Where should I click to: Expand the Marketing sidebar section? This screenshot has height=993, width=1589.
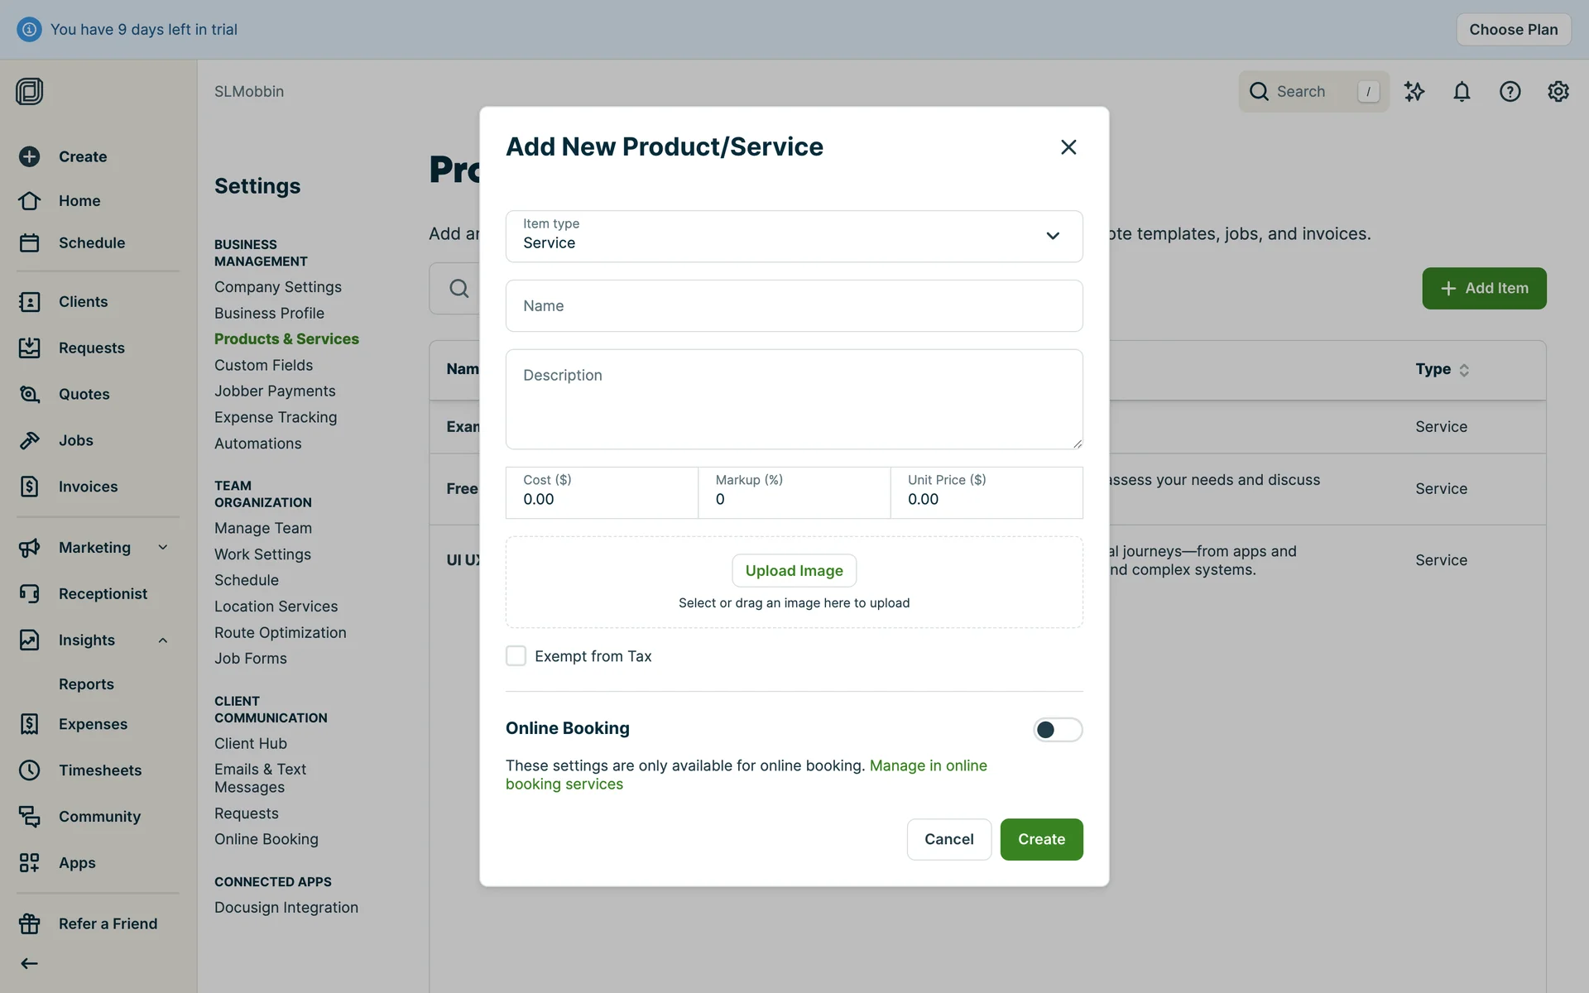coord(163,547)
